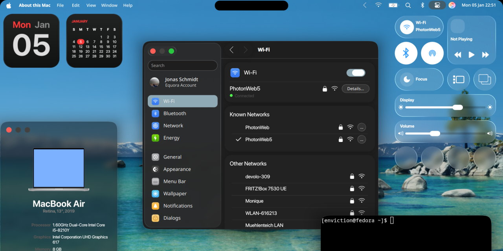Open Menu Bar settings in the sidebar
The image size is (503, 251).
pyautogui.click(x=183, y=181)
